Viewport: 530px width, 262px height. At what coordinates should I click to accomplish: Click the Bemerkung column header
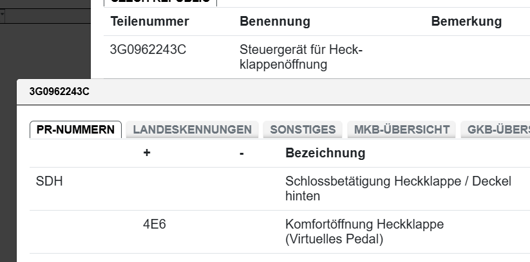pos(466,22)
